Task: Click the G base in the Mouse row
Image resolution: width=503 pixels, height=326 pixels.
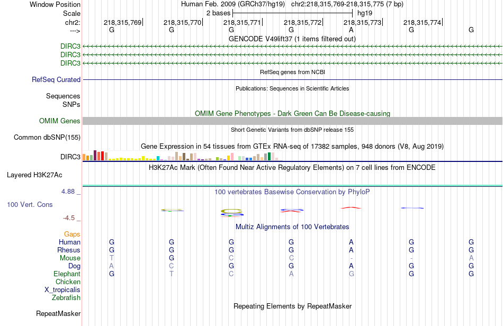Action: [x=172, y=258]
